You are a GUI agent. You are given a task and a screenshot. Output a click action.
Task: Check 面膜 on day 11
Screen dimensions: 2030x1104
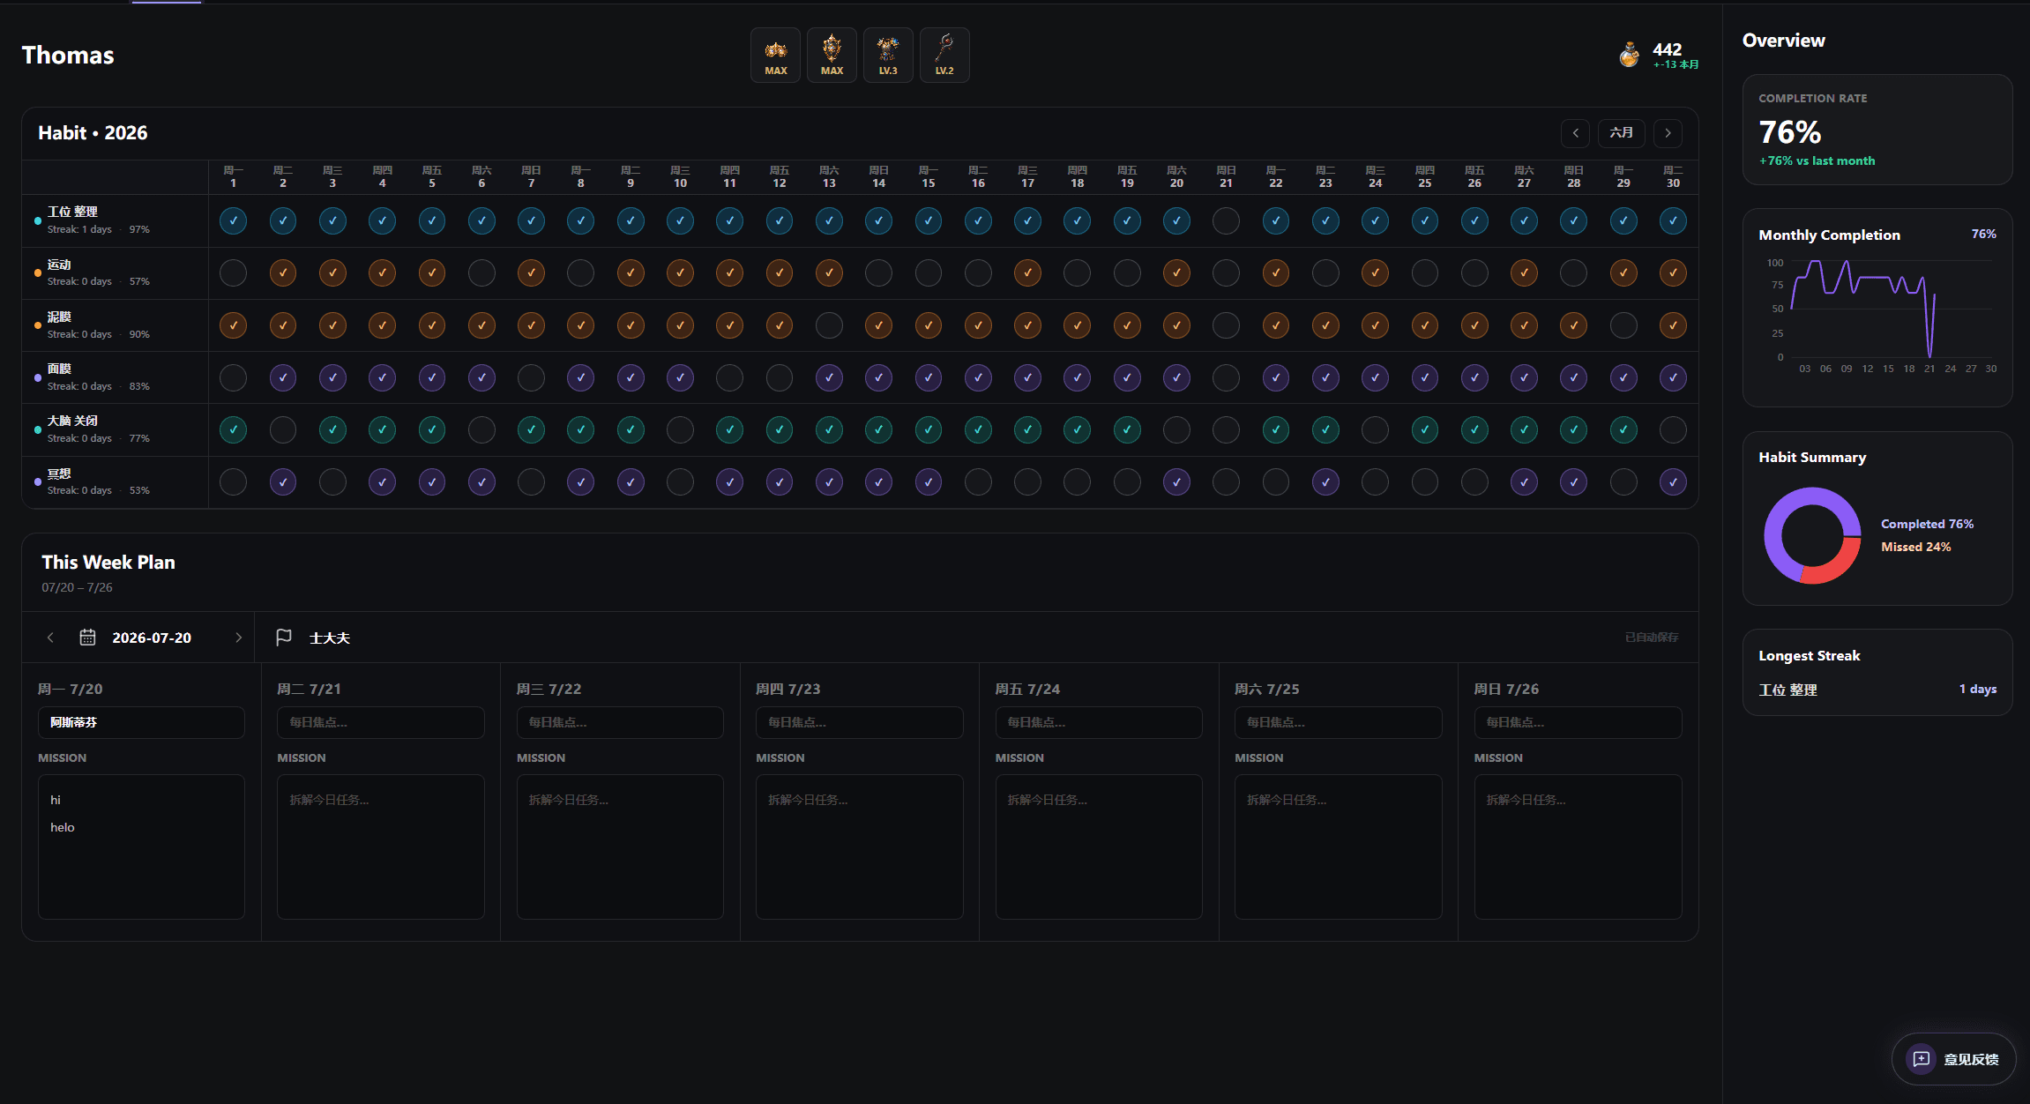pos(729,377)
